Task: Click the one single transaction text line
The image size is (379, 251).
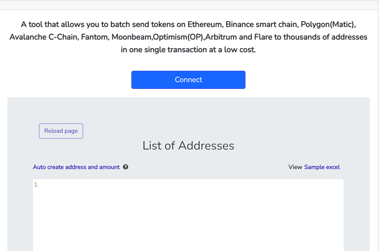Action: click(189, 50)
